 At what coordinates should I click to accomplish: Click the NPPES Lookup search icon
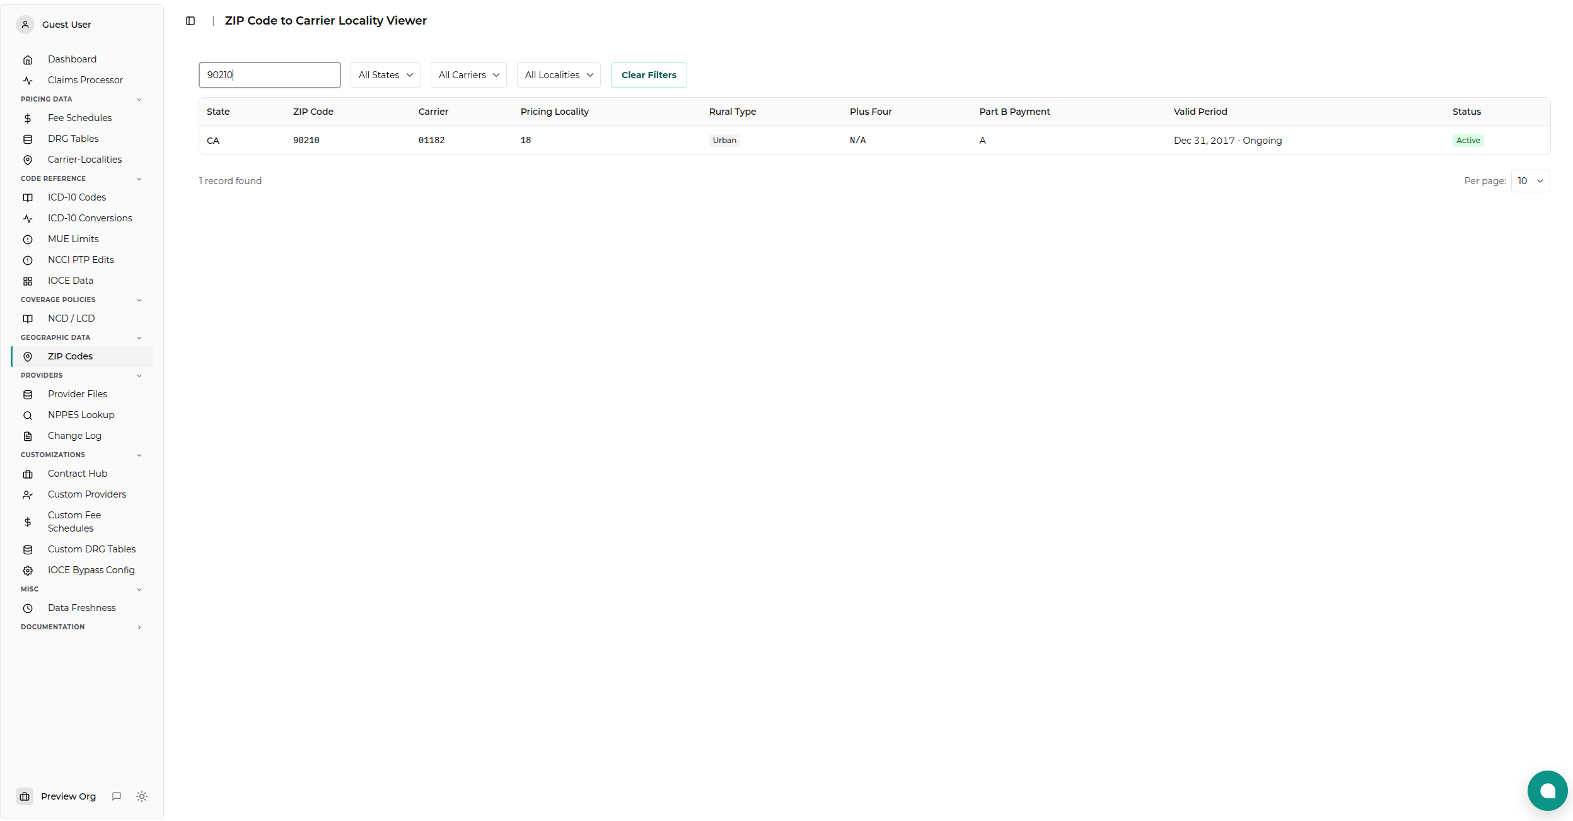pyautogui.click(x=28, y=416)
